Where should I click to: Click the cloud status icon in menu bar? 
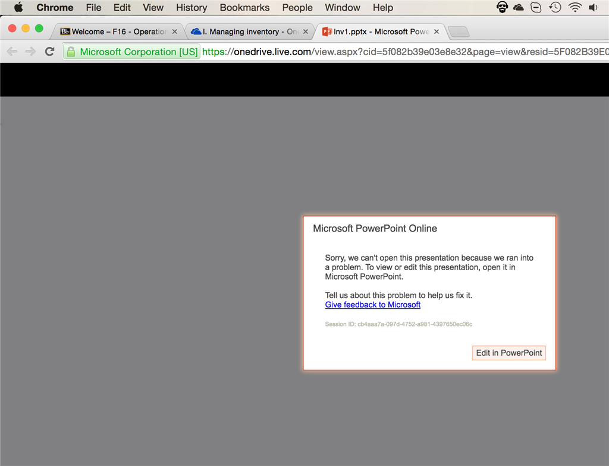coord(519,7)
